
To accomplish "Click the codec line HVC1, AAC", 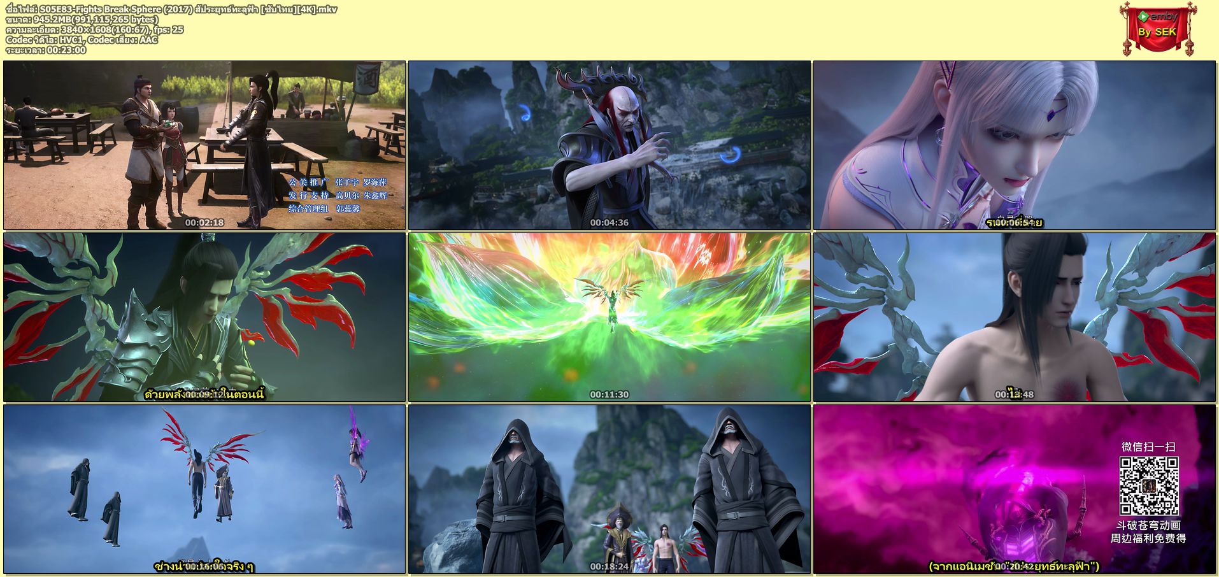I will 82,39.
